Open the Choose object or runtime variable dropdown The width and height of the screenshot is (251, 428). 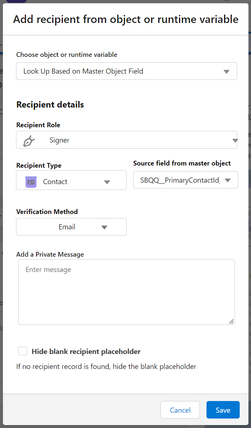coord(126,71)
